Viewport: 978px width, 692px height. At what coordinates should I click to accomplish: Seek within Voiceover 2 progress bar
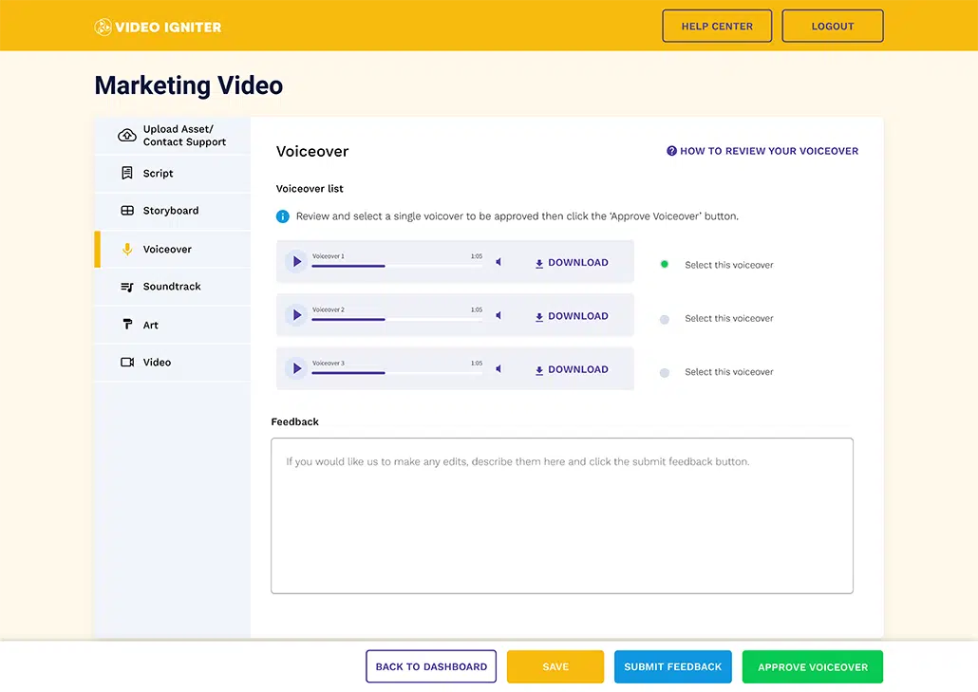(x=397, y=320)
